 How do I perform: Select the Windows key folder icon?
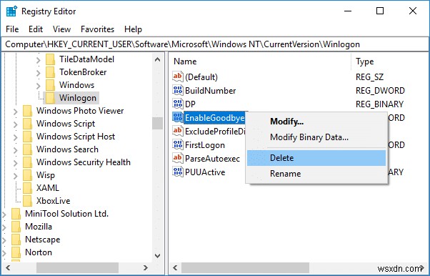coord(50,85)
